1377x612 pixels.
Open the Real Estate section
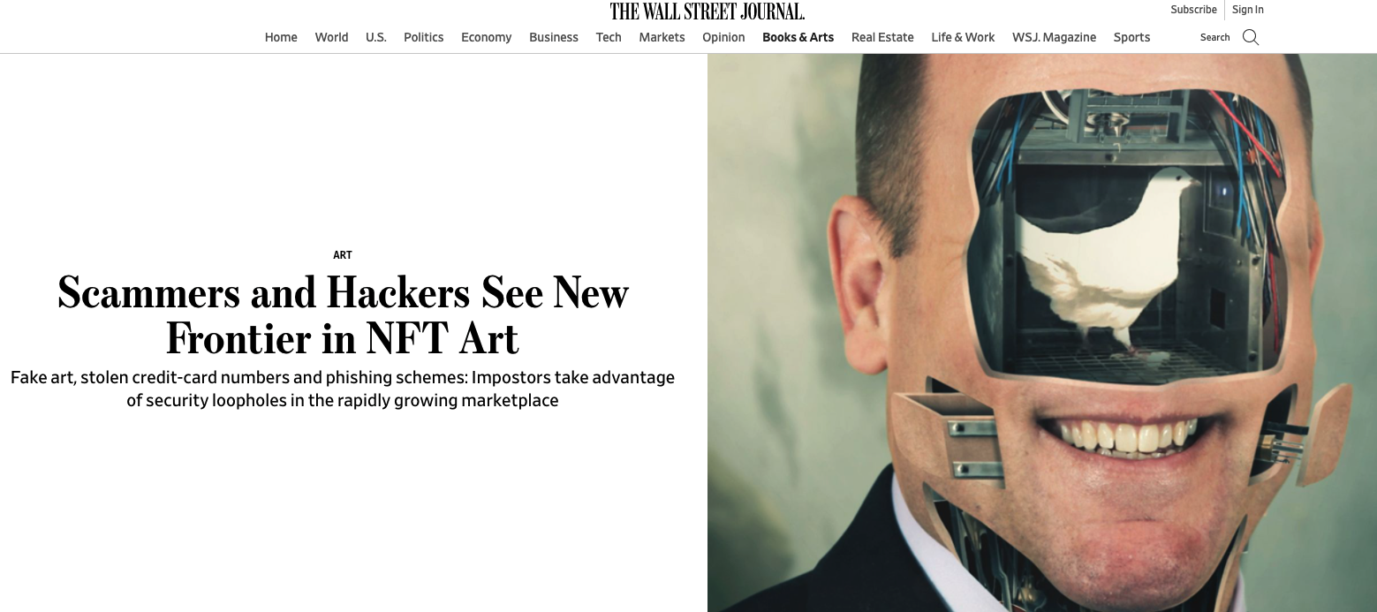click(882, 37)
